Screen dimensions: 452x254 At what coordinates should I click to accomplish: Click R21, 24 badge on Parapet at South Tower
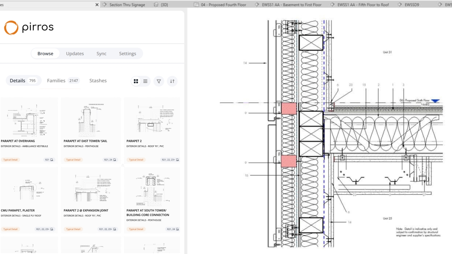(x=173, y=229)
